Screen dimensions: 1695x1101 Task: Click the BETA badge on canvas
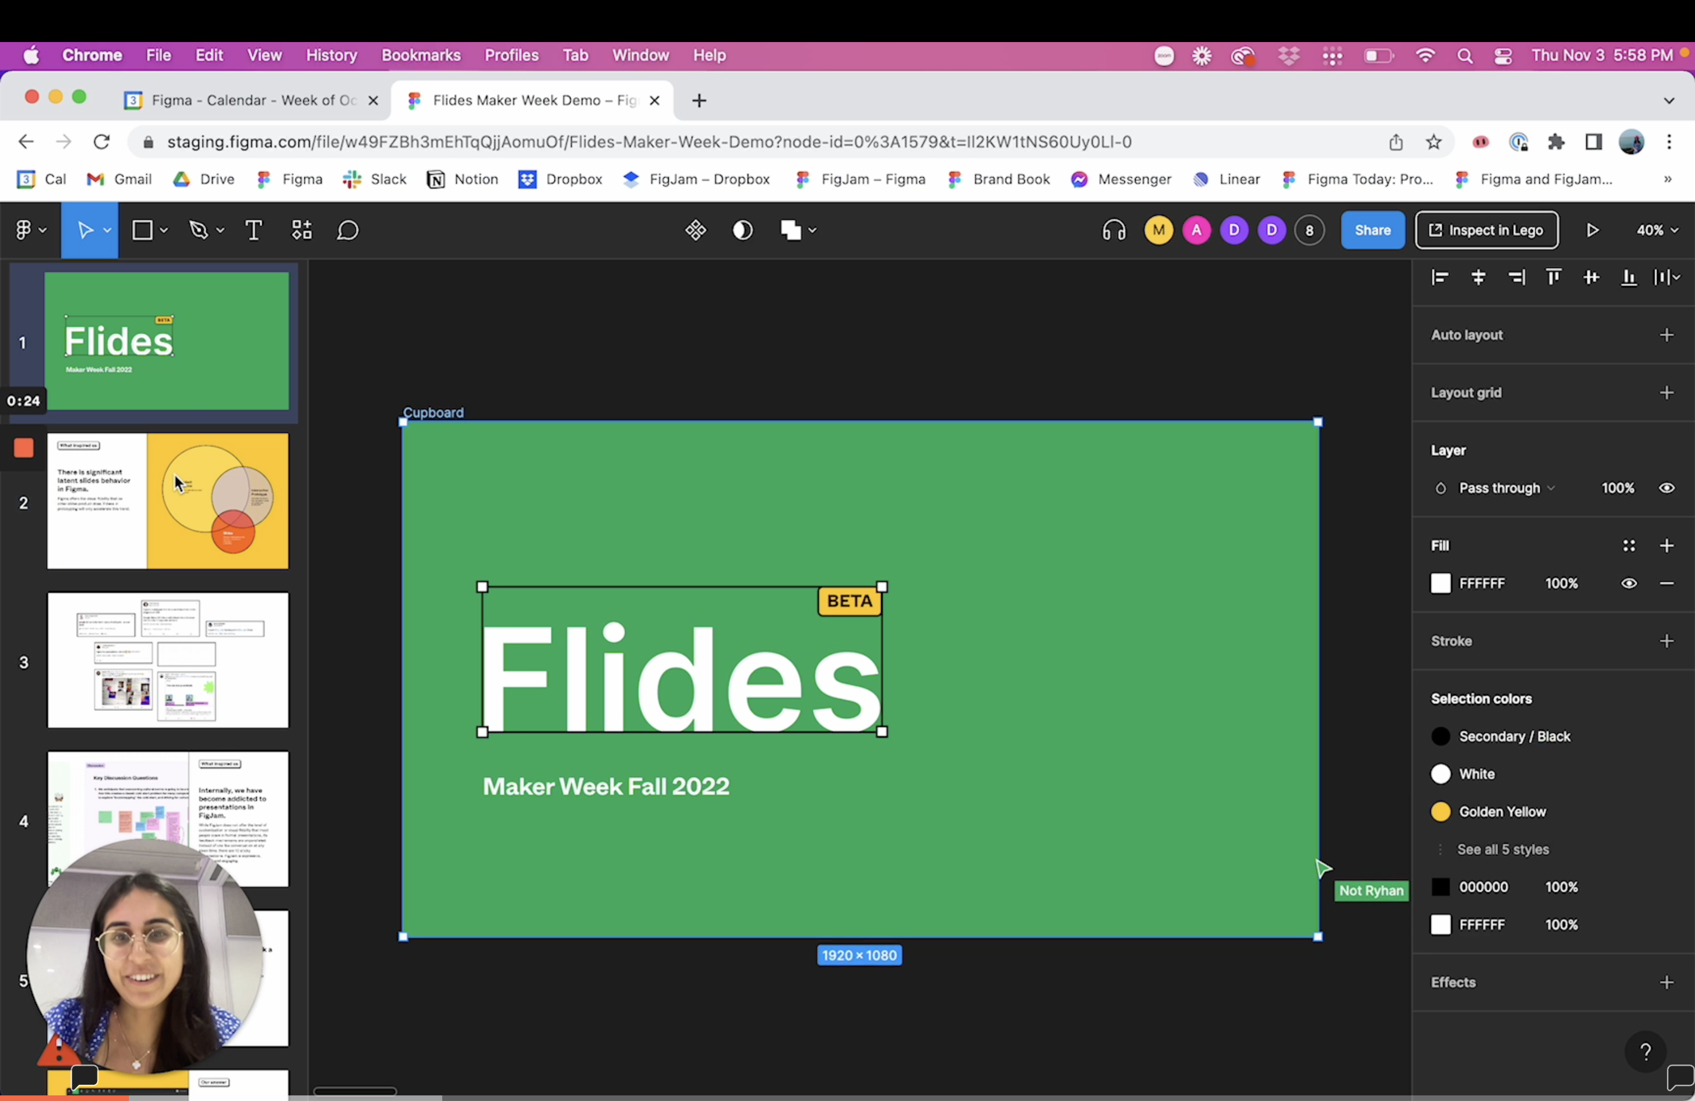pos(850,602)
